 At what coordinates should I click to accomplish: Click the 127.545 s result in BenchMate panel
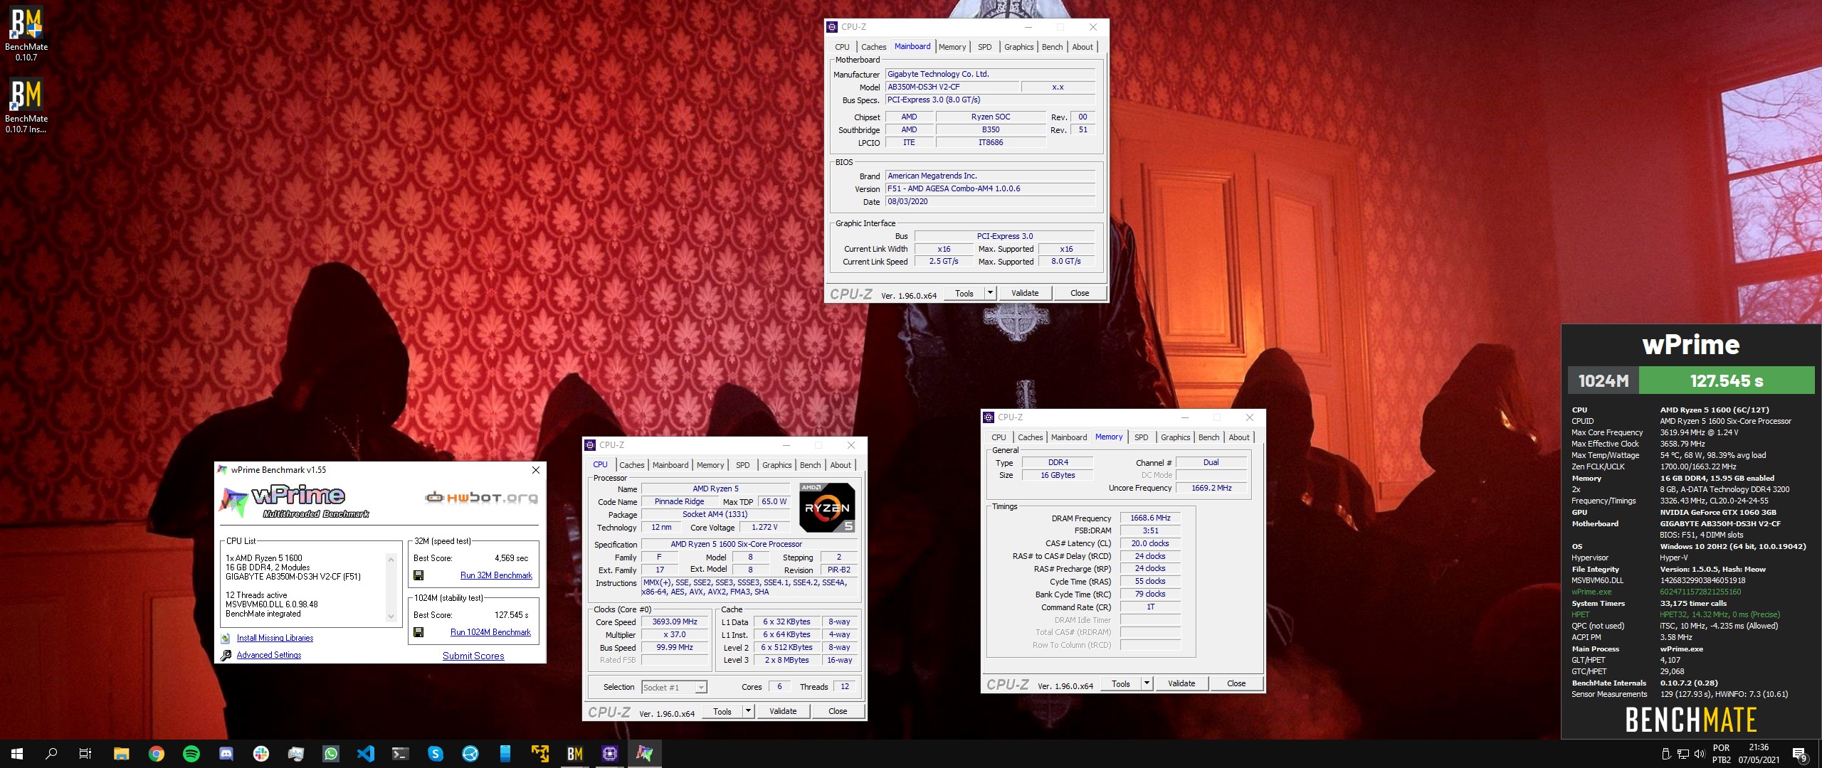point(1727,380)
